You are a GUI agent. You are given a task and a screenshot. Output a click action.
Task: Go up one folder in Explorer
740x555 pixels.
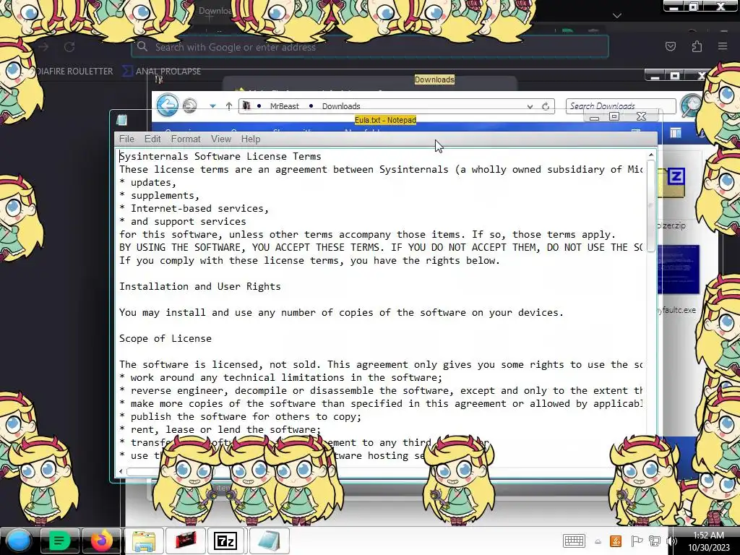(229, 106)
